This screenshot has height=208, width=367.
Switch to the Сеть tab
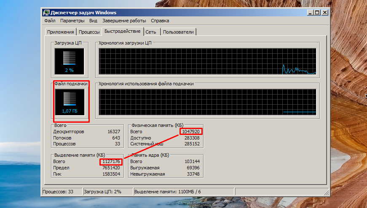152,32
